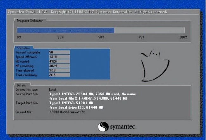The width and height of the screenshot is (206, 140).
Task: Click the 'from Local drive [1], 61440 MB' line
Action: [76, 107]
